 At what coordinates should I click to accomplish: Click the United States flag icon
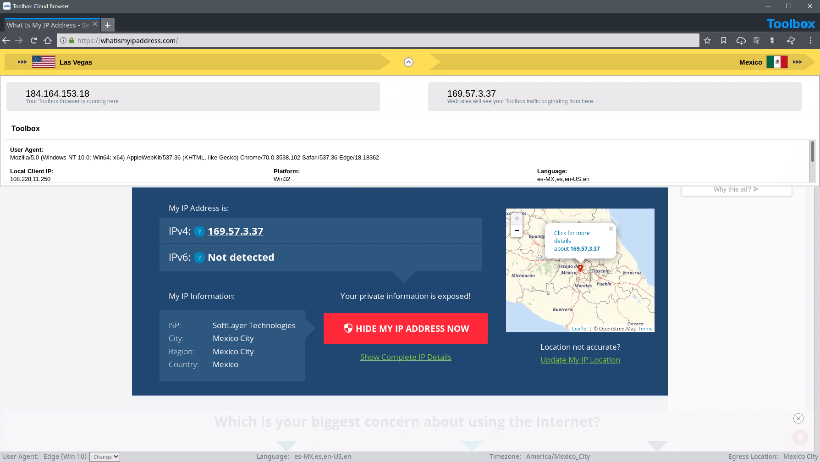[x=44, y=62]
